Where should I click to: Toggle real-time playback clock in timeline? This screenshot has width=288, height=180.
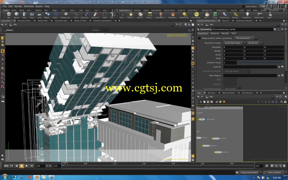[272, 166]
